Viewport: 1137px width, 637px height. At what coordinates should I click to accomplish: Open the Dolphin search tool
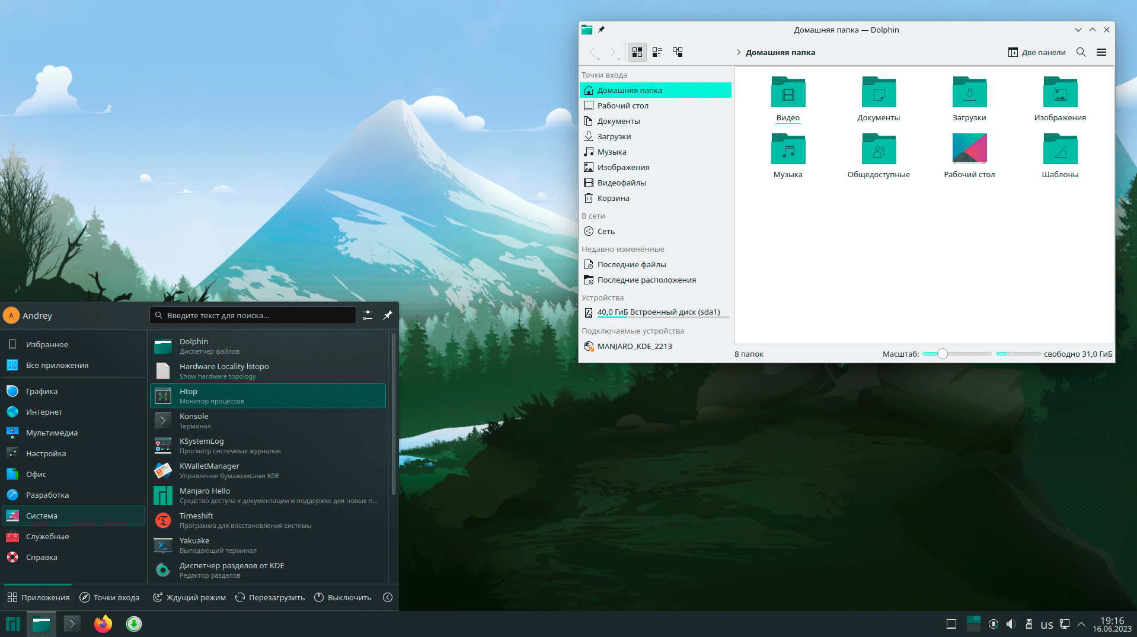coord(1081,52)
